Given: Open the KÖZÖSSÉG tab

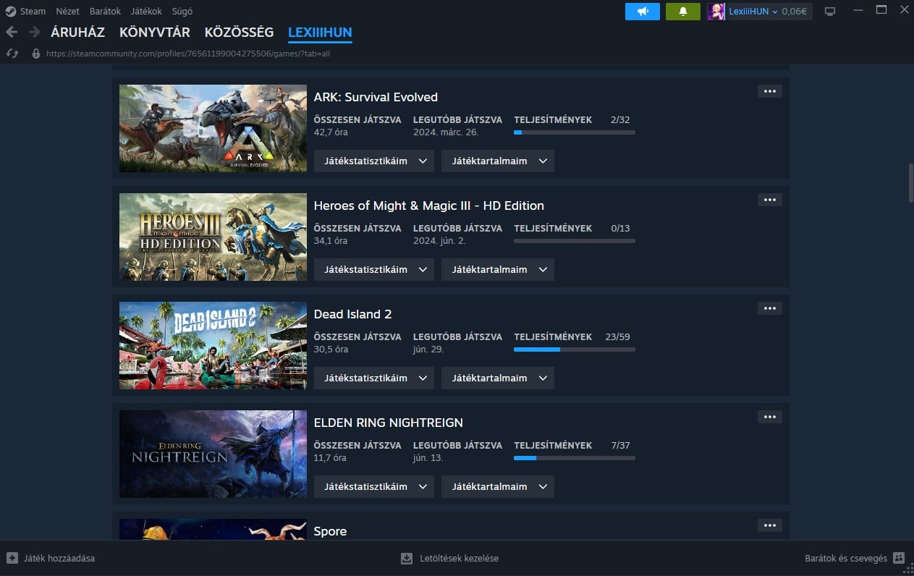Looking at the screenshot, I should pyautogui.click(x=239, y=33).
